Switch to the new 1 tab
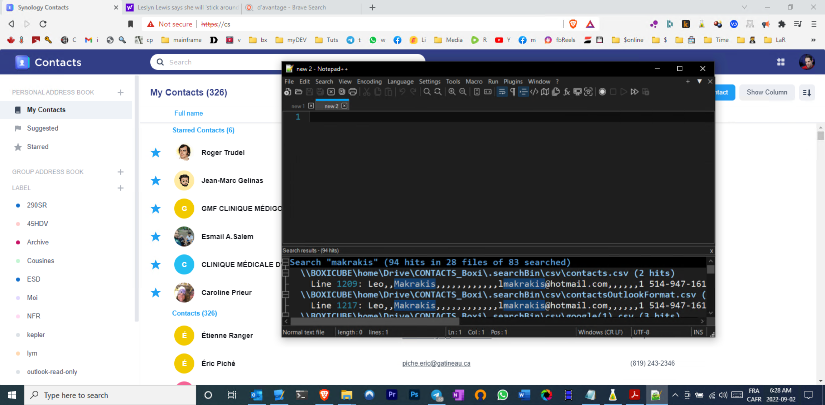Screen dimensions: 825x405 coord(298,106)
